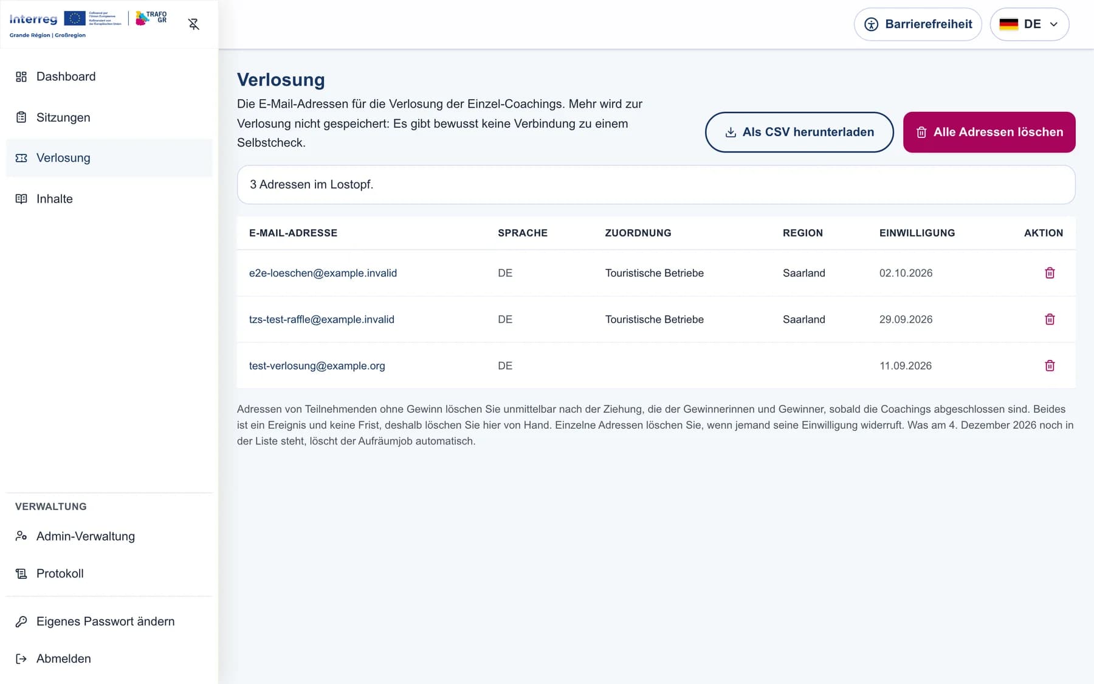The height and width of the screenshot is (684, 1094).
Task: Click the SPRACHE column header
Action: pyautogui.click(x=523, y=233)
